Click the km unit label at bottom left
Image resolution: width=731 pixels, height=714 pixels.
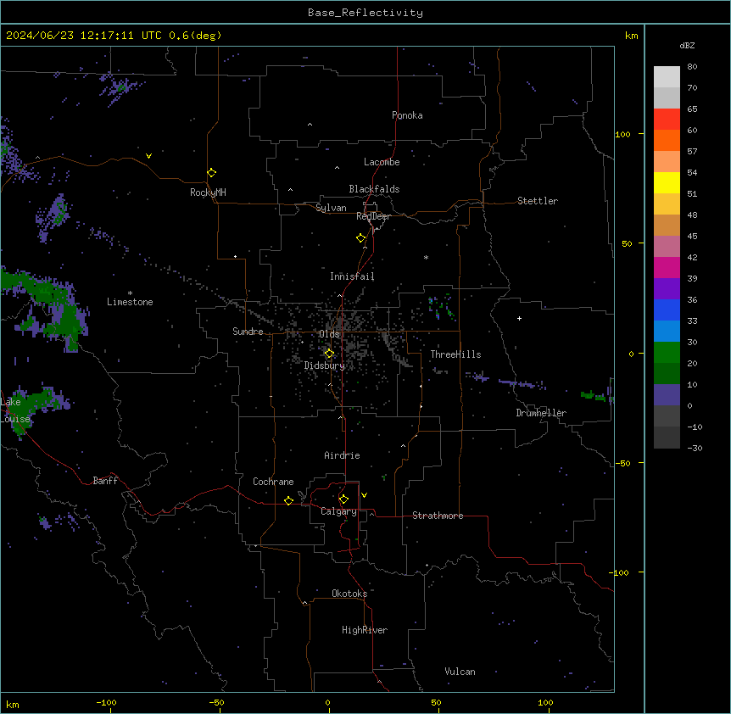[13, 705]
